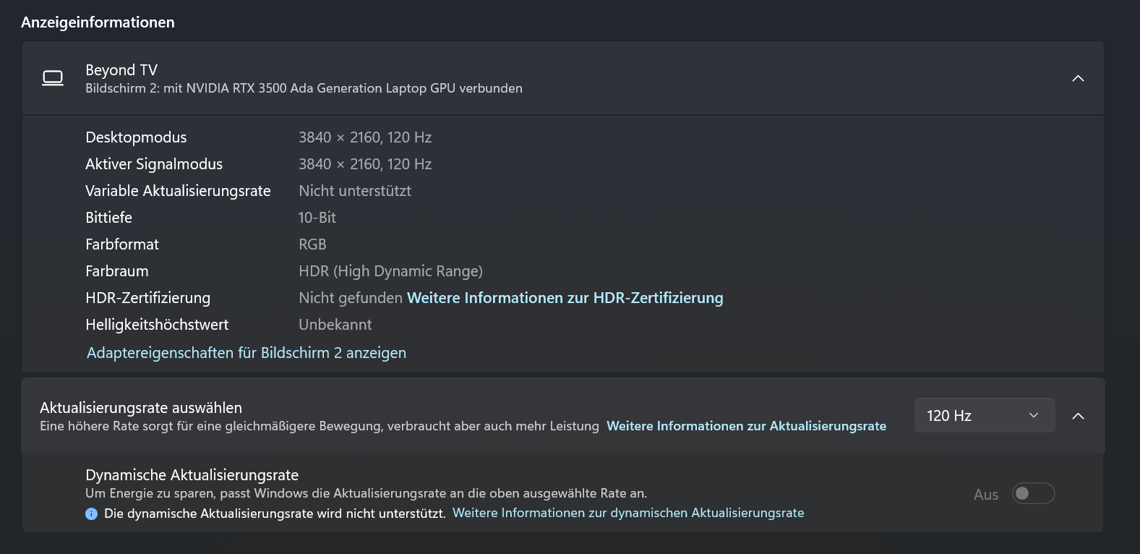
Task: Open the 120 Hz refresh rate dropdown
Action: point(984,415)
